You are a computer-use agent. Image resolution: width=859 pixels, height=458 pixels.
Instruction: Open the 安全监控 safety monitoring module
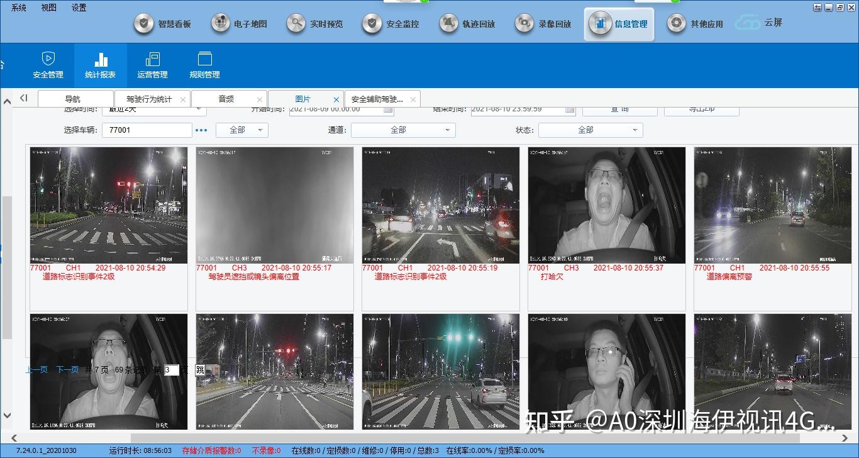click(x=391, y=24)
